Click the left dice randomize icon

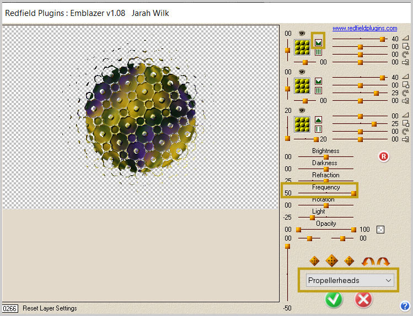[314, 261]
